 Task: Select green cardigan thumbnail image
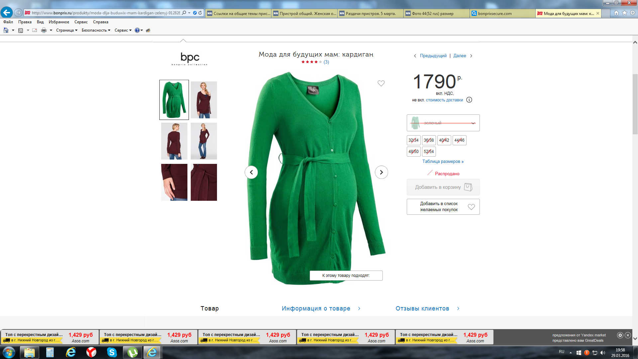174,100
